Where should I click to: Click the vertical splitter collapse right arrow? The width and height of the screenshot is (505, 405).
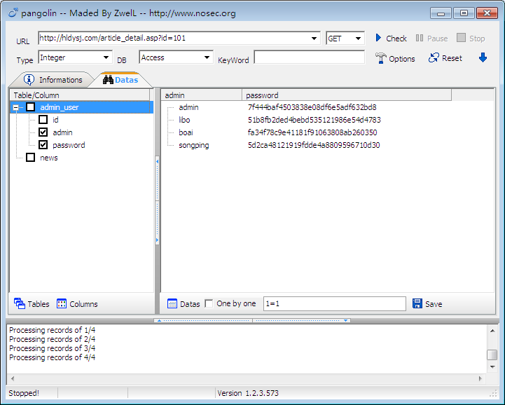pos(157,240)
